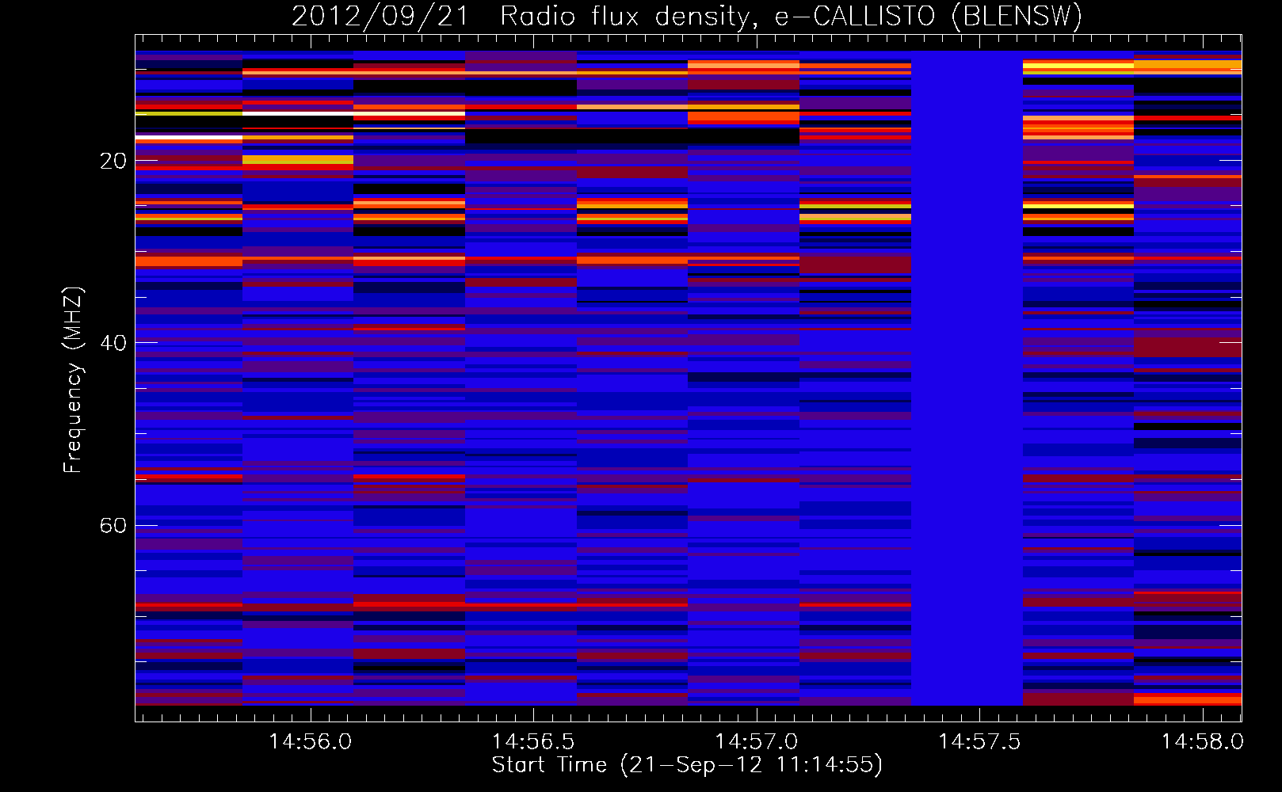Click the '14:58.0' time tick label
Image resolution: width=1282 pixels, height=792 pixels.
click(x=1203, y=741)
